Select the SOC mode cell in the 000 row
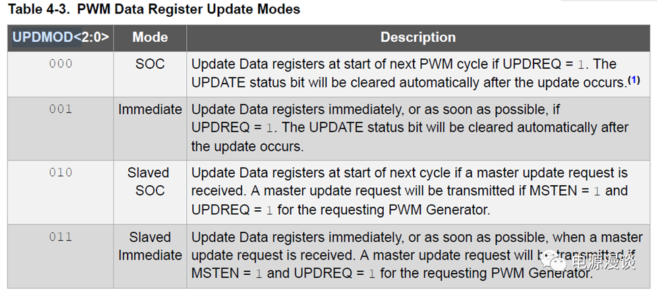 click(x=150, y=64)
